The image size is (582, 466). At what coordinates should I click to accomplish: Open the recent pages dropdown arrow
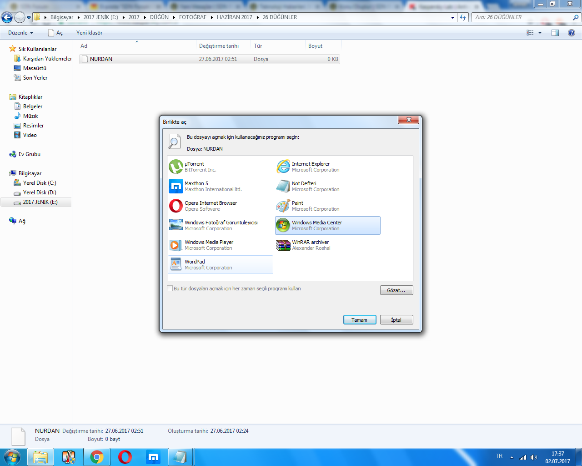29,18
